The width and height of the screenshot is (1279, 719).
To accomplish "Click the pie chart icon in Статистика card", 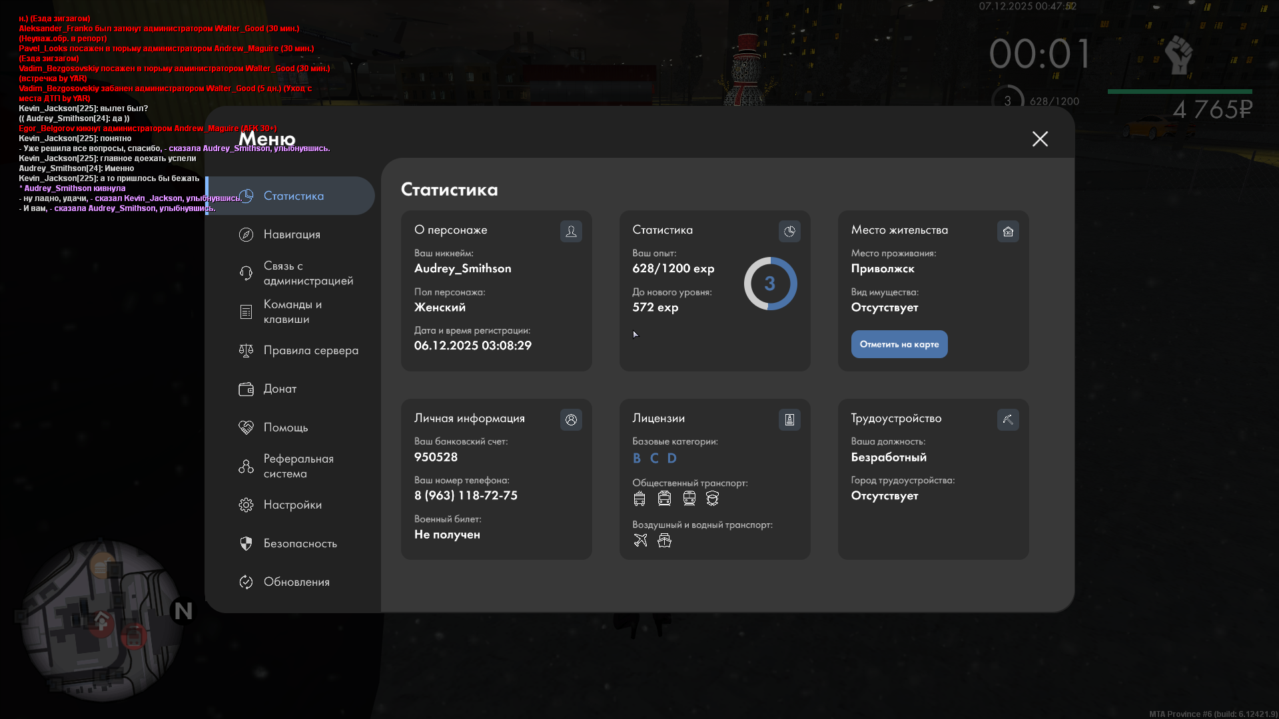I will coord(789,232).
